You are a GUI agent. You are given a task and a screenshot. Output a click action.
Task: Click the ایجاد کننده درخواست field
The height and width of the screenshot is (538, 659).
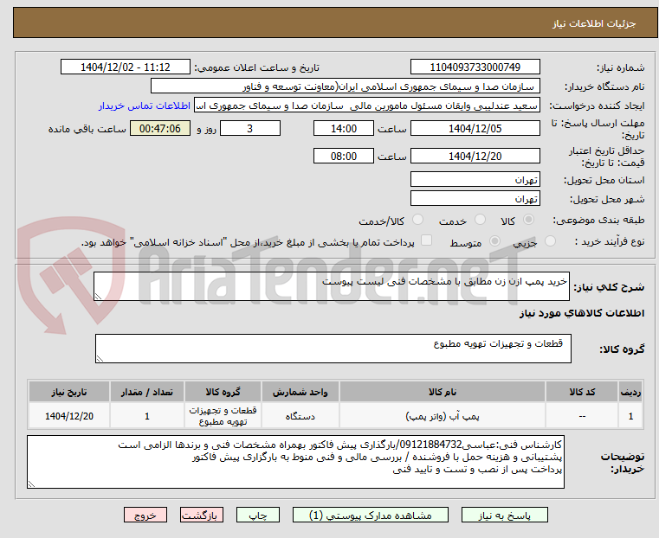click(x=367, y=106)
